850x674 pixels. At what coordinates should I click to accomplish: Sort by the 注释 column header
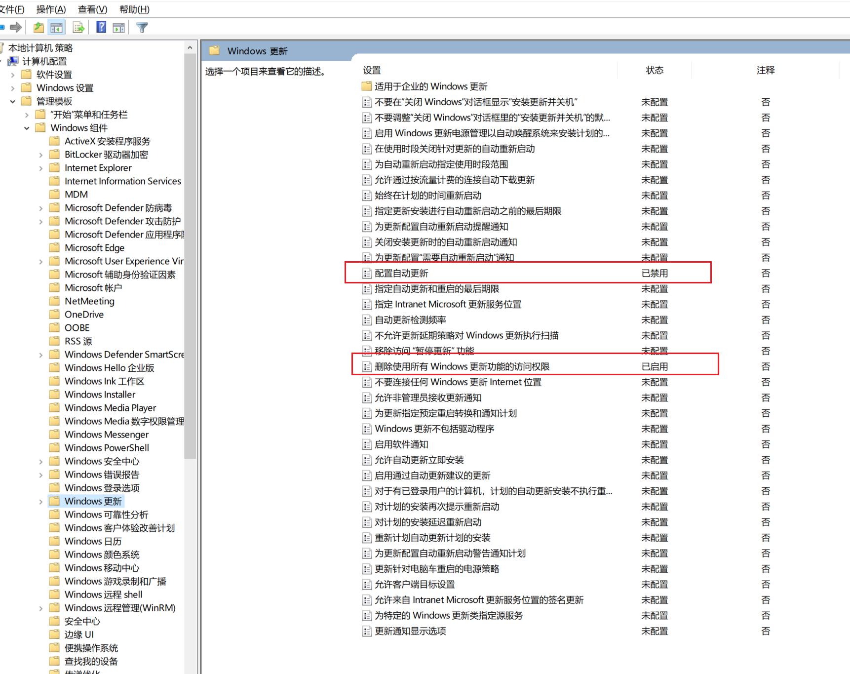pos(766,70)
